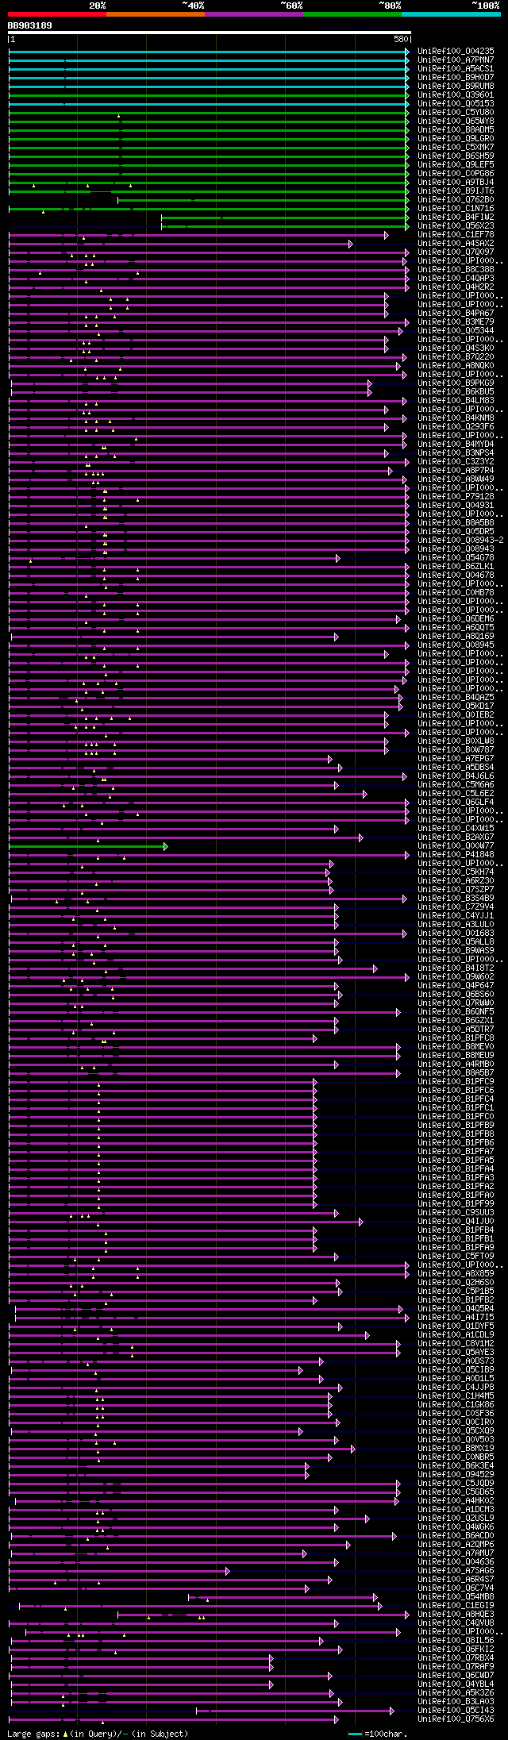Click the UniRef100_B1PFC8 label
This screenshot has width=508, height=1740.
tap(456, 1037)
